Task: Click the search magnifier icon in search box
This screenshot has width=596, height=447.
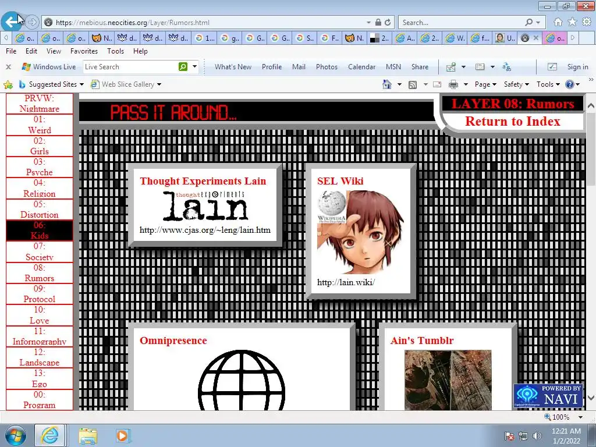Action: pos(528,23)
